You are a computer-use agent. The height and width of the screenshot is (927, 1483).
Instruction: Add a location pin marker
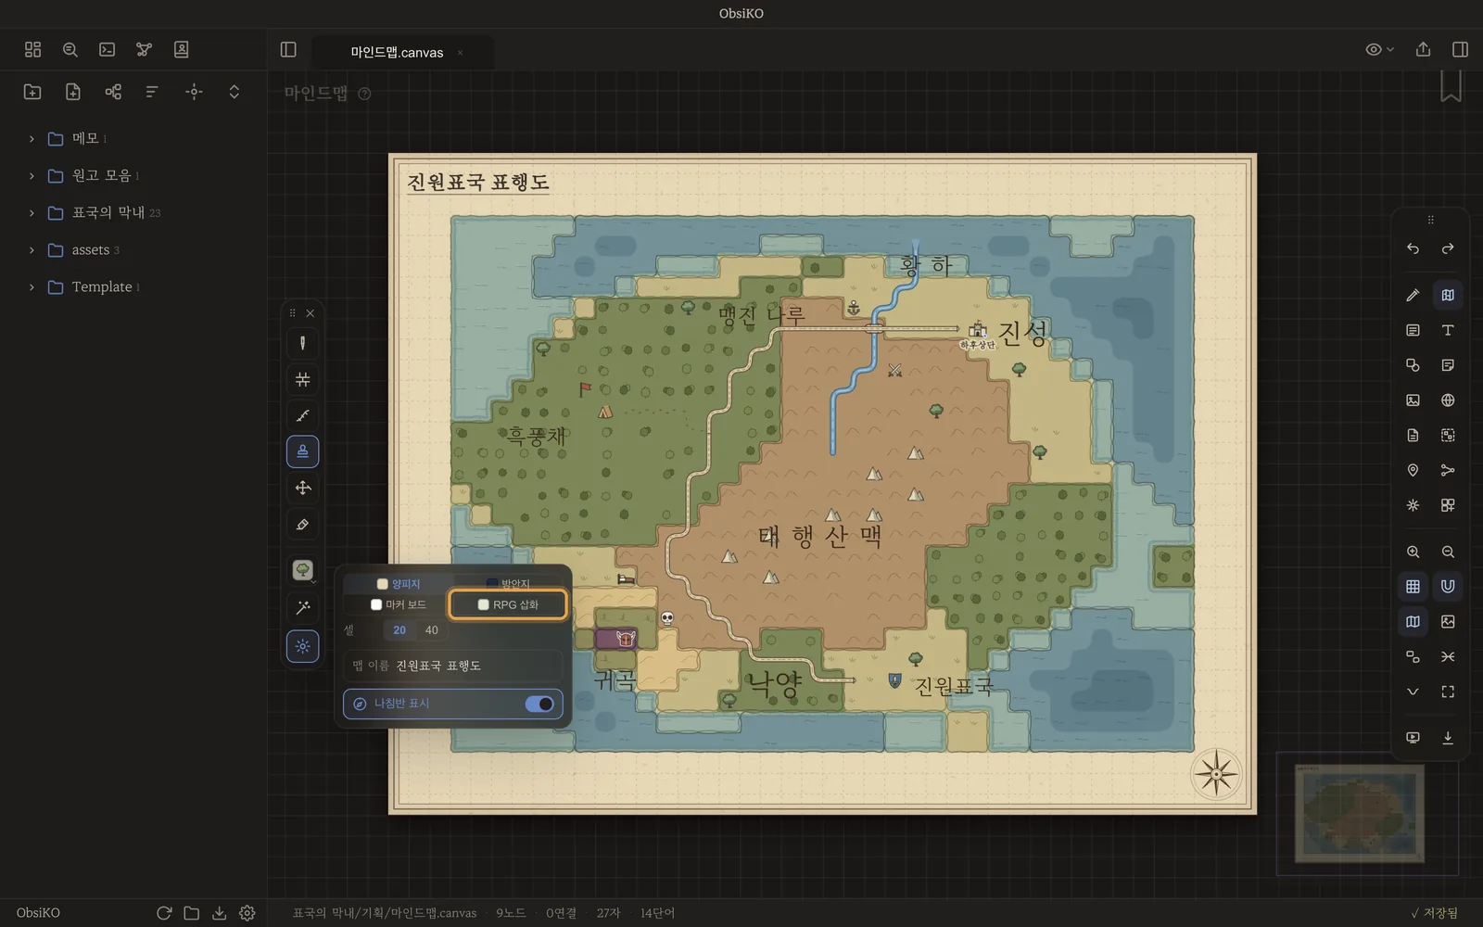1413,470
